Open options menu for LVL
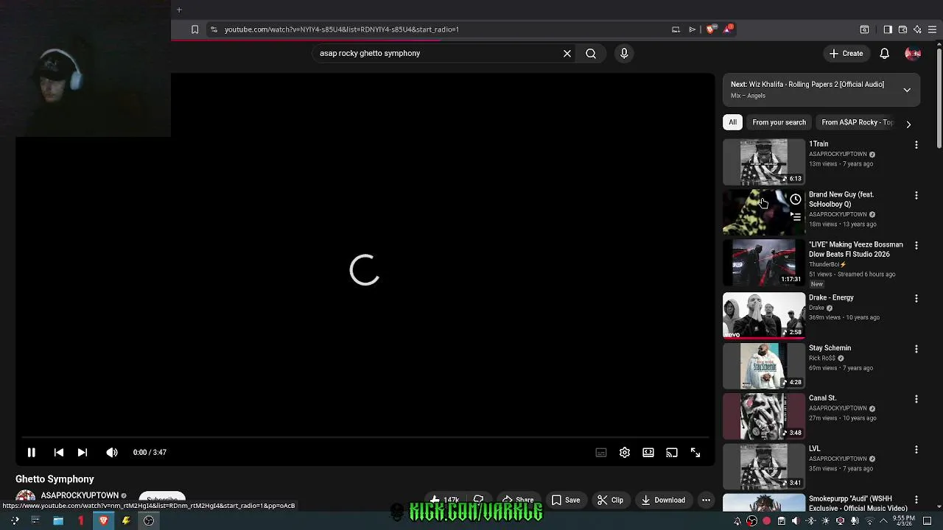 [916, 450]
